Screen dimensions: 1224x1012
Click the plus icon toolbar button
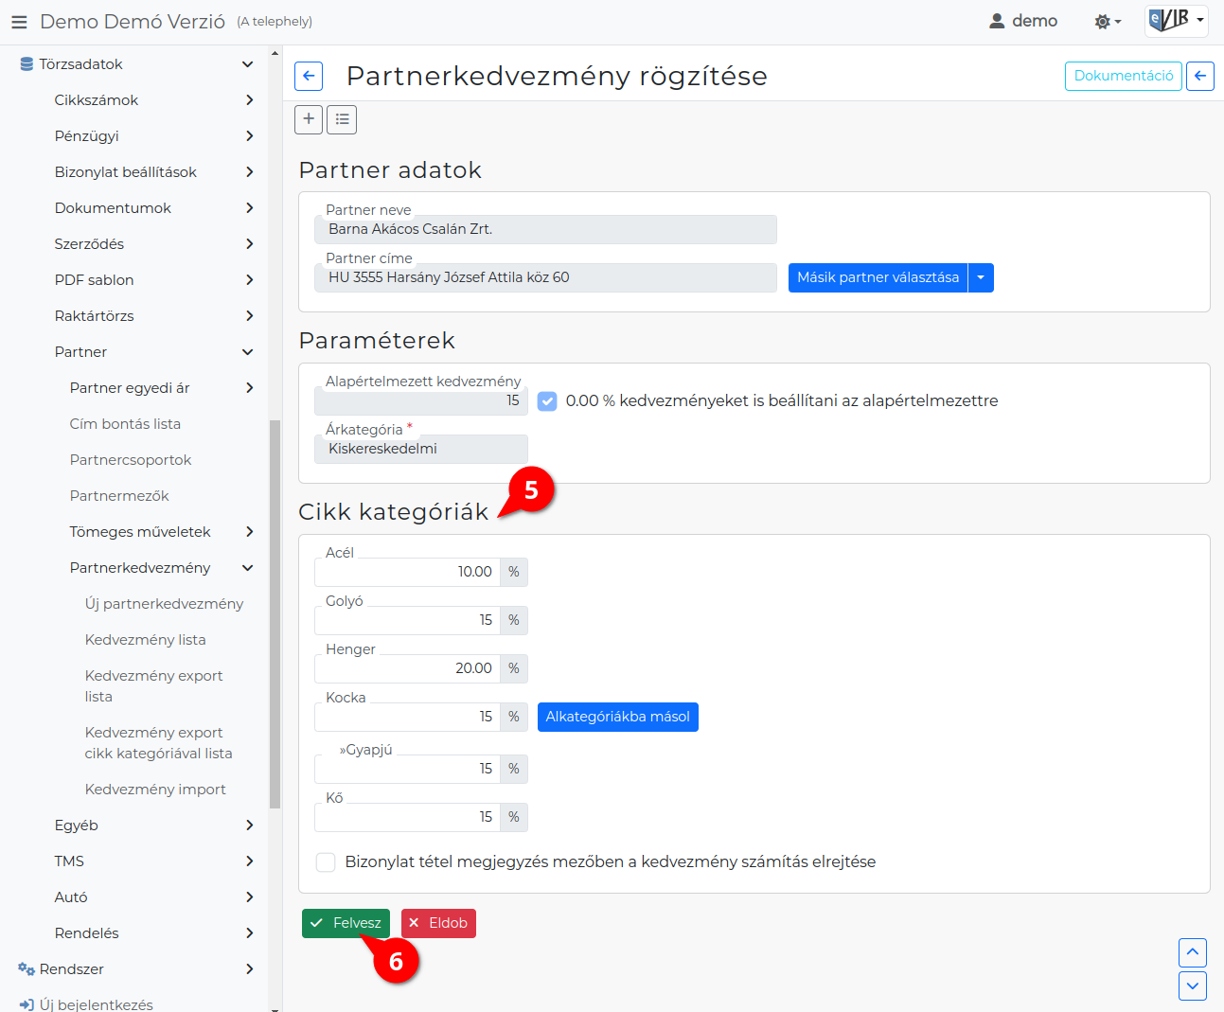click(309, 119)
